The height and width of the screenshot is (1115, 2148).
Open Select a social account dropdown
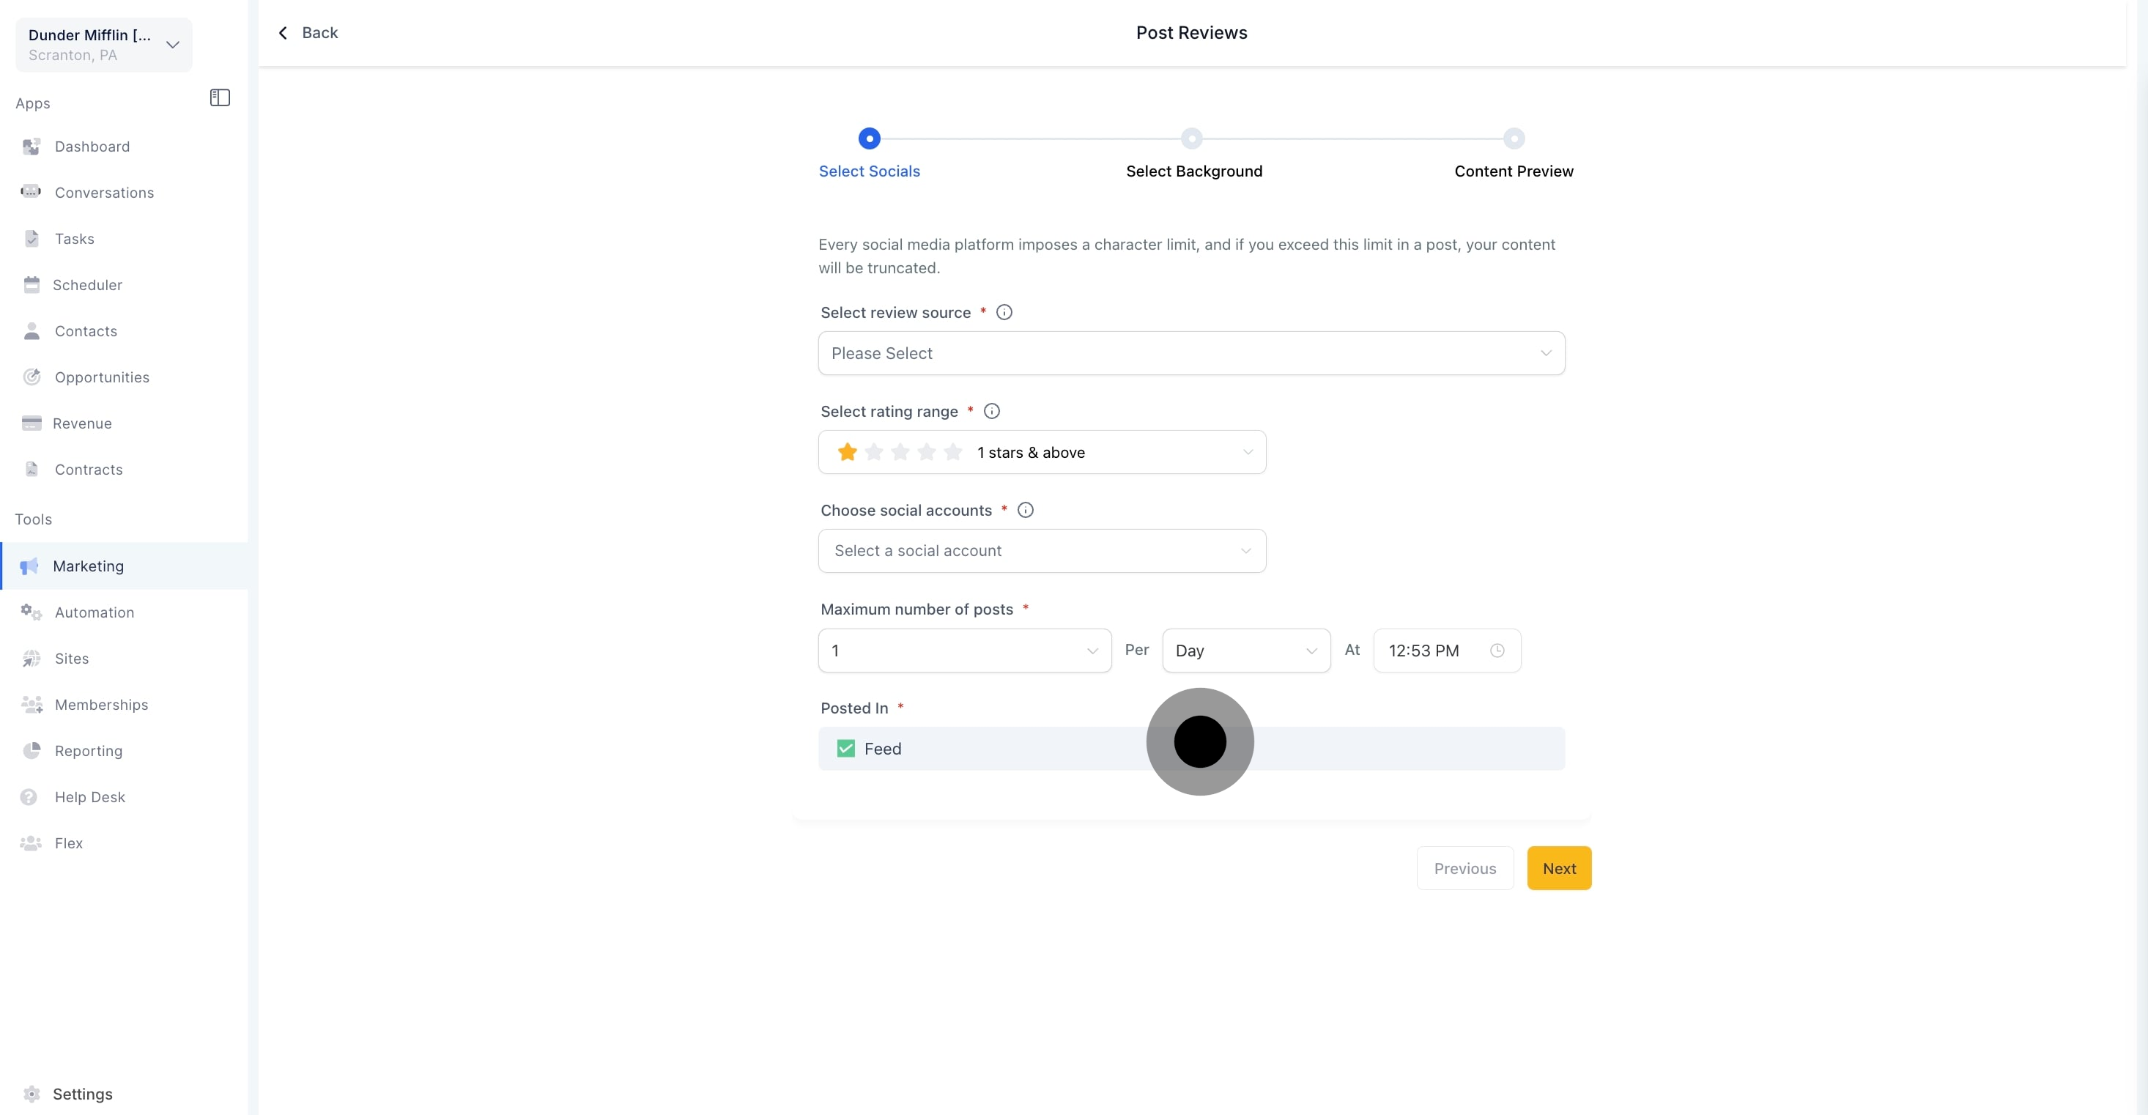pos(1042,550)
